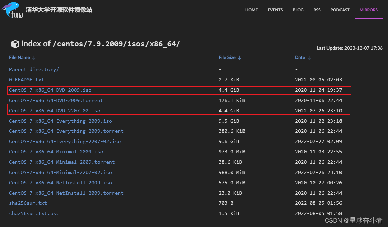This screenshot has height=227, width=388.
Task: Download CentOS-7-x86_64-Everything-2009.iso
Action: point(61,121)
